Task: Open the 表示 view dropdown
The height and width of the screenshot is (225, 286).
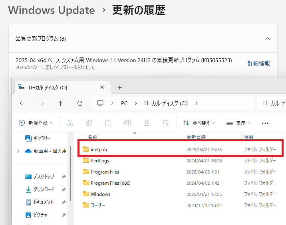Action: click(x=238, y=123)
